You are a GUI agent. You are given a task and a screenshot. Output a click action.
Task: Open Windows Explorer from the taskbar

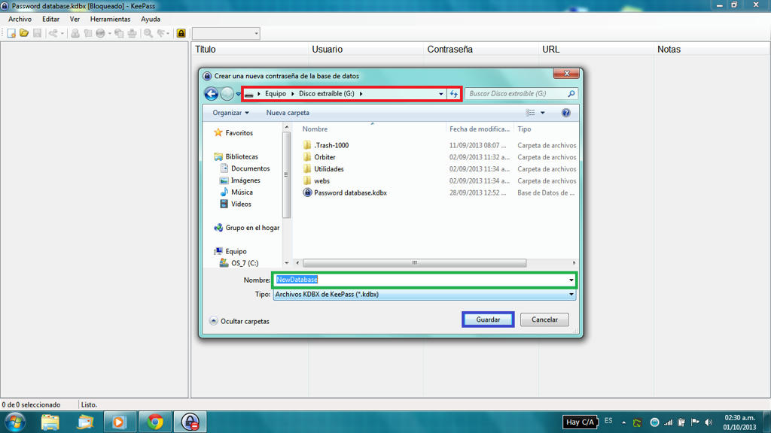tap(50, 422)
